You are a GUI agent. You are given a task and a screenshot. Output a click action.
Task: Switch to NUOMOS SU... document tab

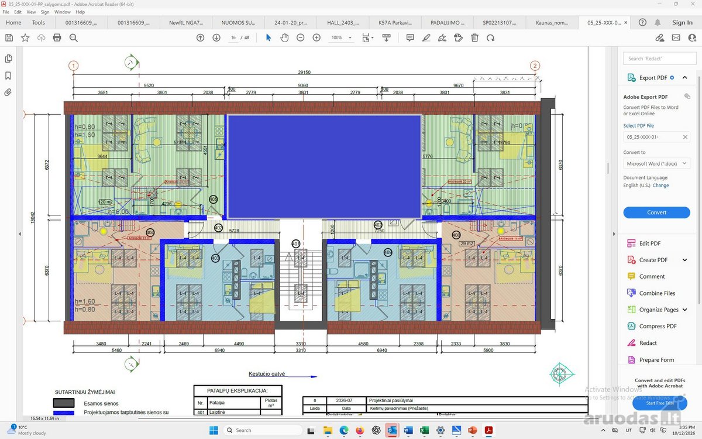tap(238, 22)
